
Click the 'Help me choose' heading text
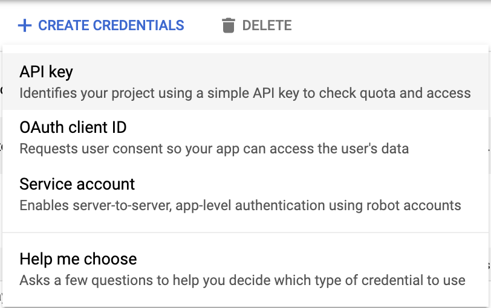pyautogui.click(x=78, y=259)
